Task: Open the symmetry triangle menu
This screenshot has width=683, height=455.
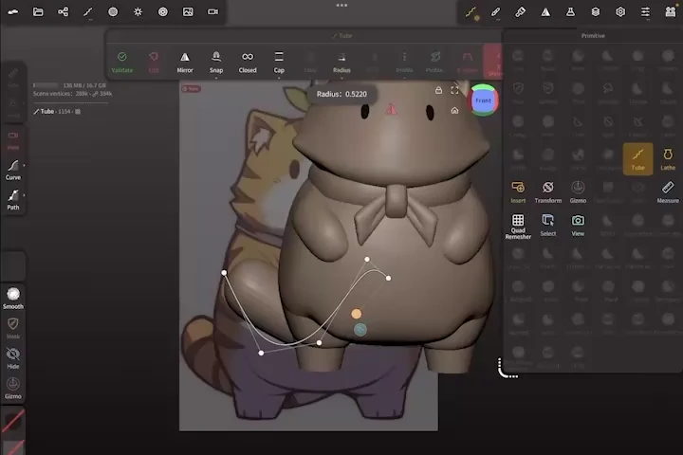Action: (545, 11)
